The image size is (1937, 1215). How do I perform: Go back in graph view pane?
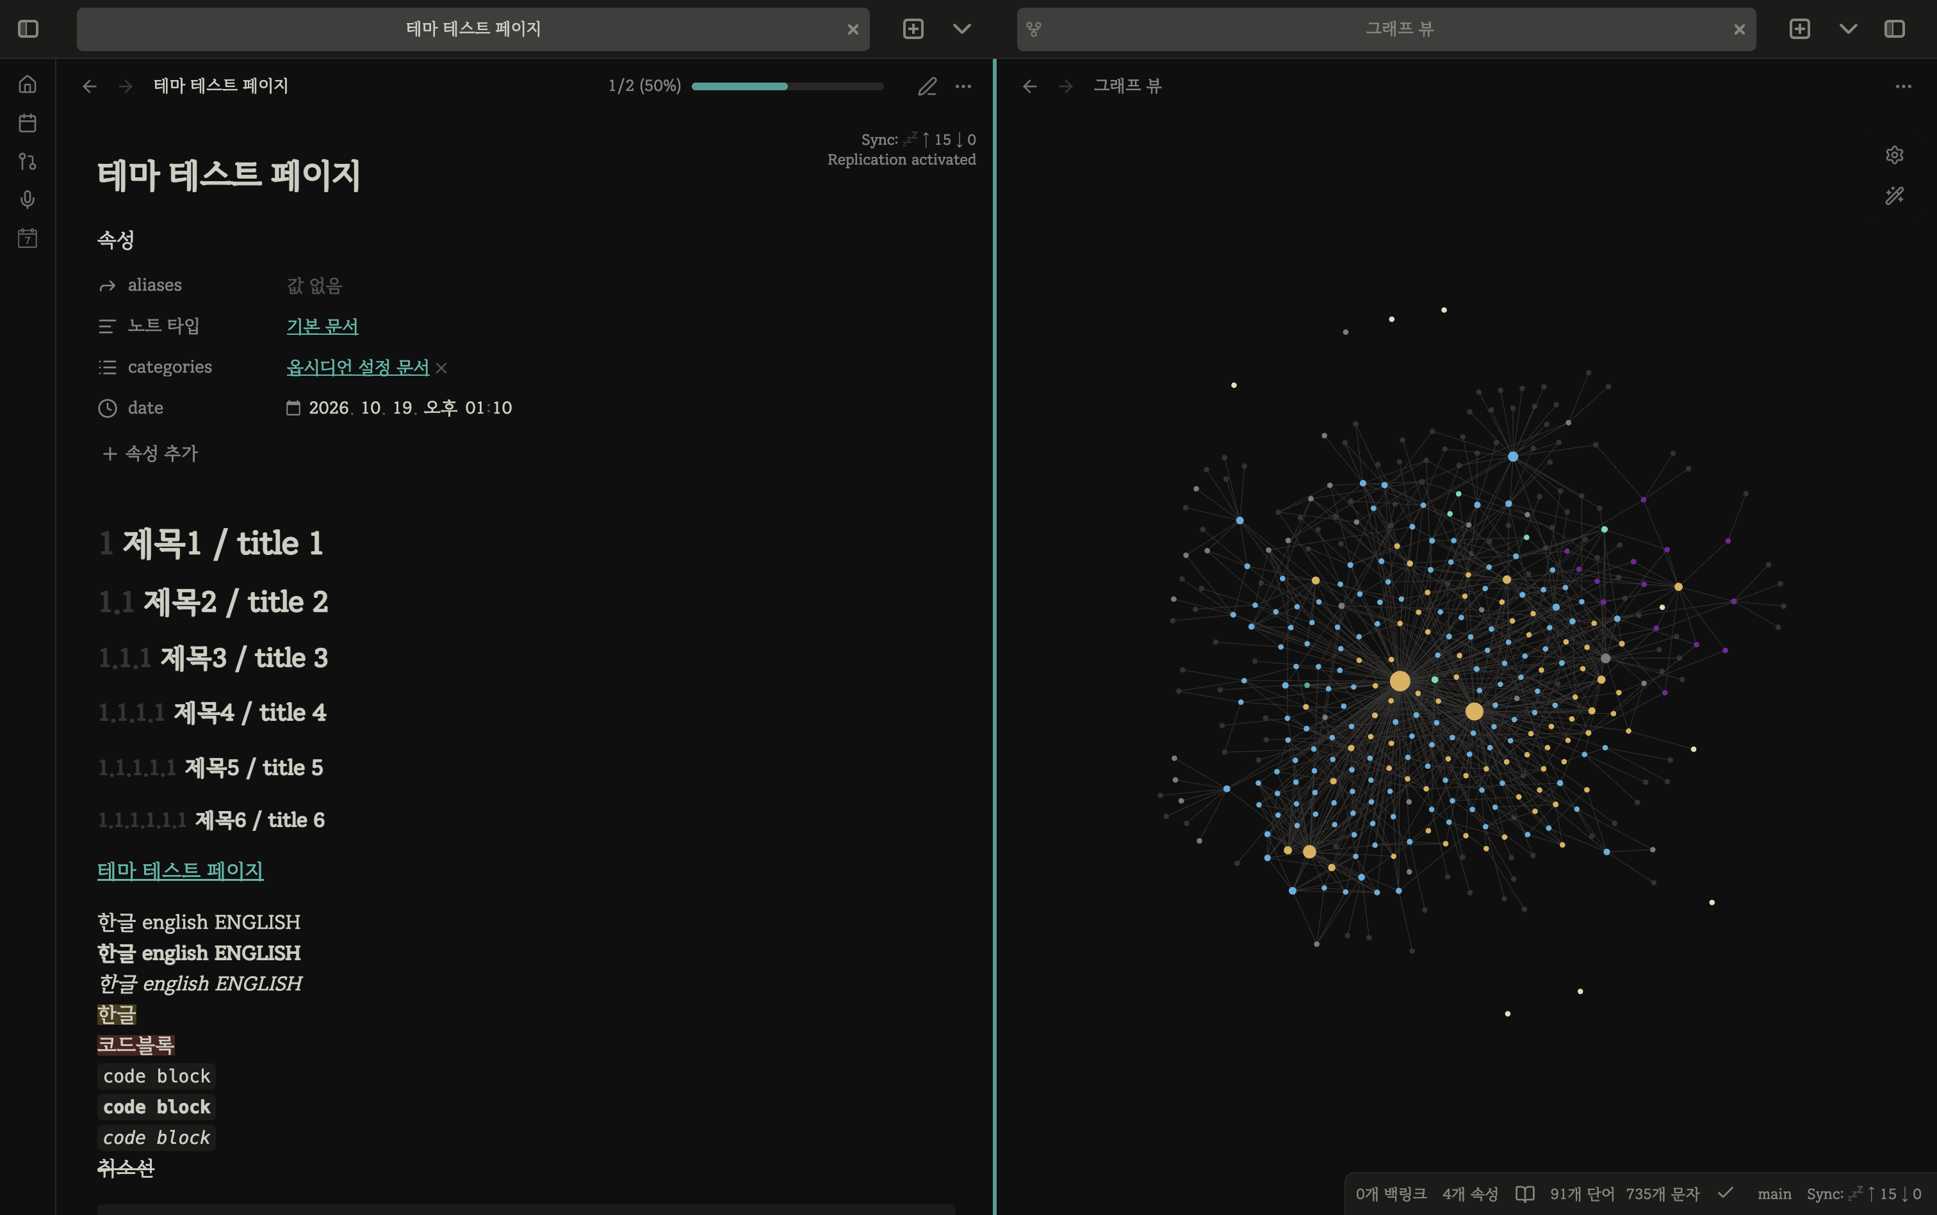[x=1029, y=86]
